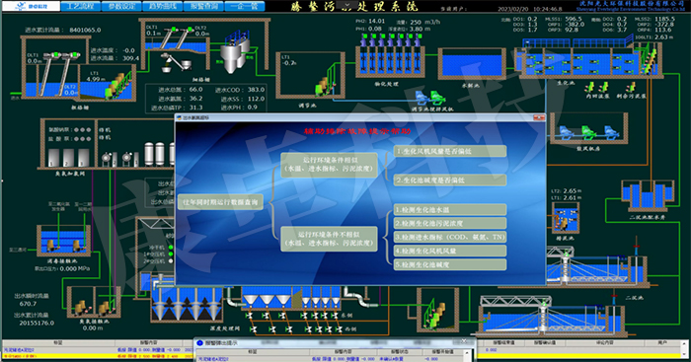Select 运行环境条件相似 option box
This screenshot has height=362, width=691.
pyautogui.click(x=329, y=165)
